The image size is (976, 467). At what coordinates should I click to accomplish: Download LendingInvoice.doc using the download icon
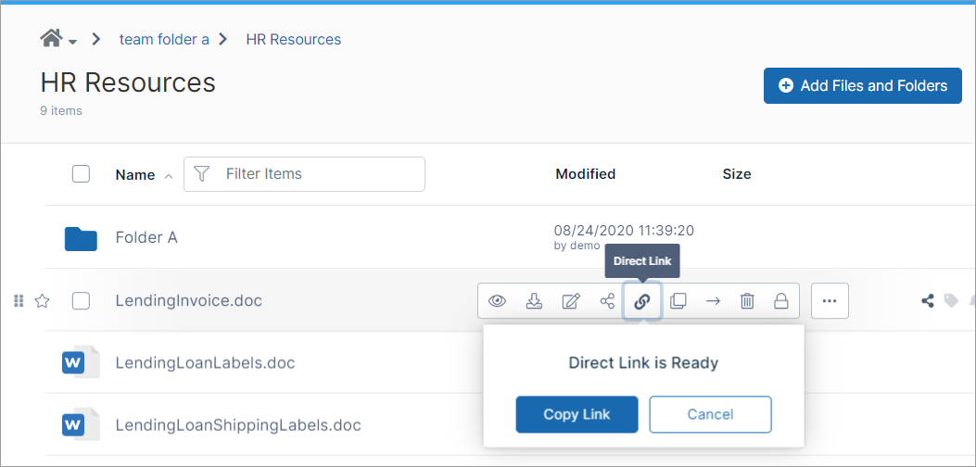coord(534,301)
